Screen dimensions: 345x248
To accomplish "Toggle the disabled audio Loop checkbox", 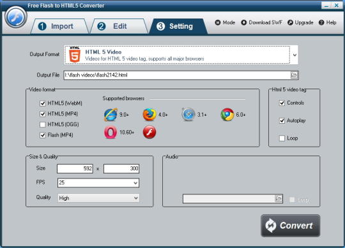I will 292,200.
